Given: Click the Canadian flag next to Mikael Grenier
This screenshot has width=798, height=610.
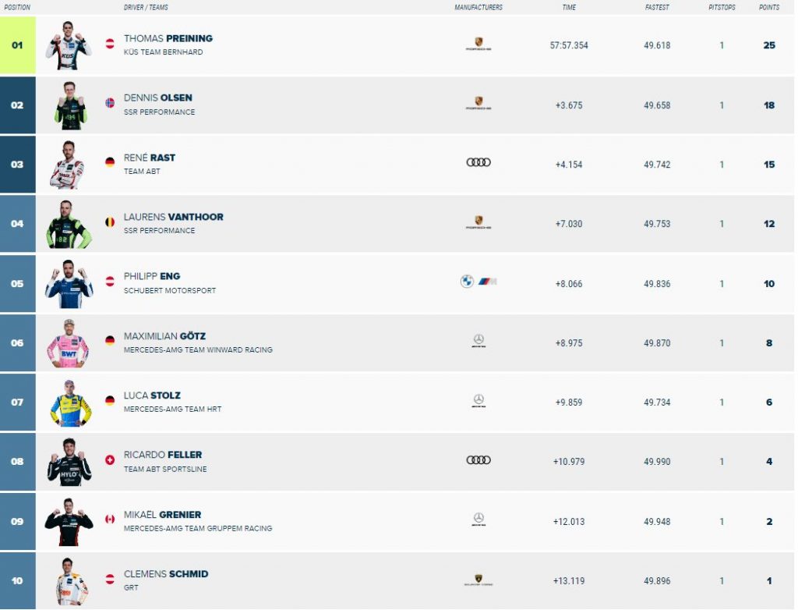Looking at the screenshot, I should (x=110, y=520).
